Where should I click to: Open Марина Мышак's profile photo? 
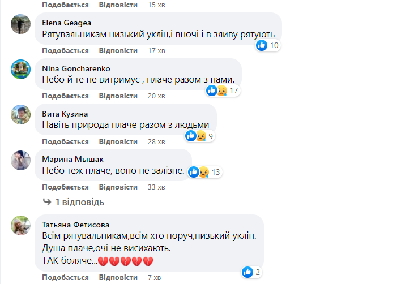(x=21, y=160)
